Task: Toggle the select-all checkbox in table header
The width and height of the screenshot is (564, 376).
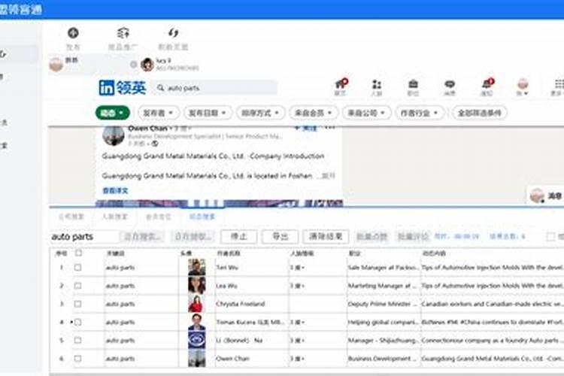Action: pyautogui.click(x=78, y=253)
